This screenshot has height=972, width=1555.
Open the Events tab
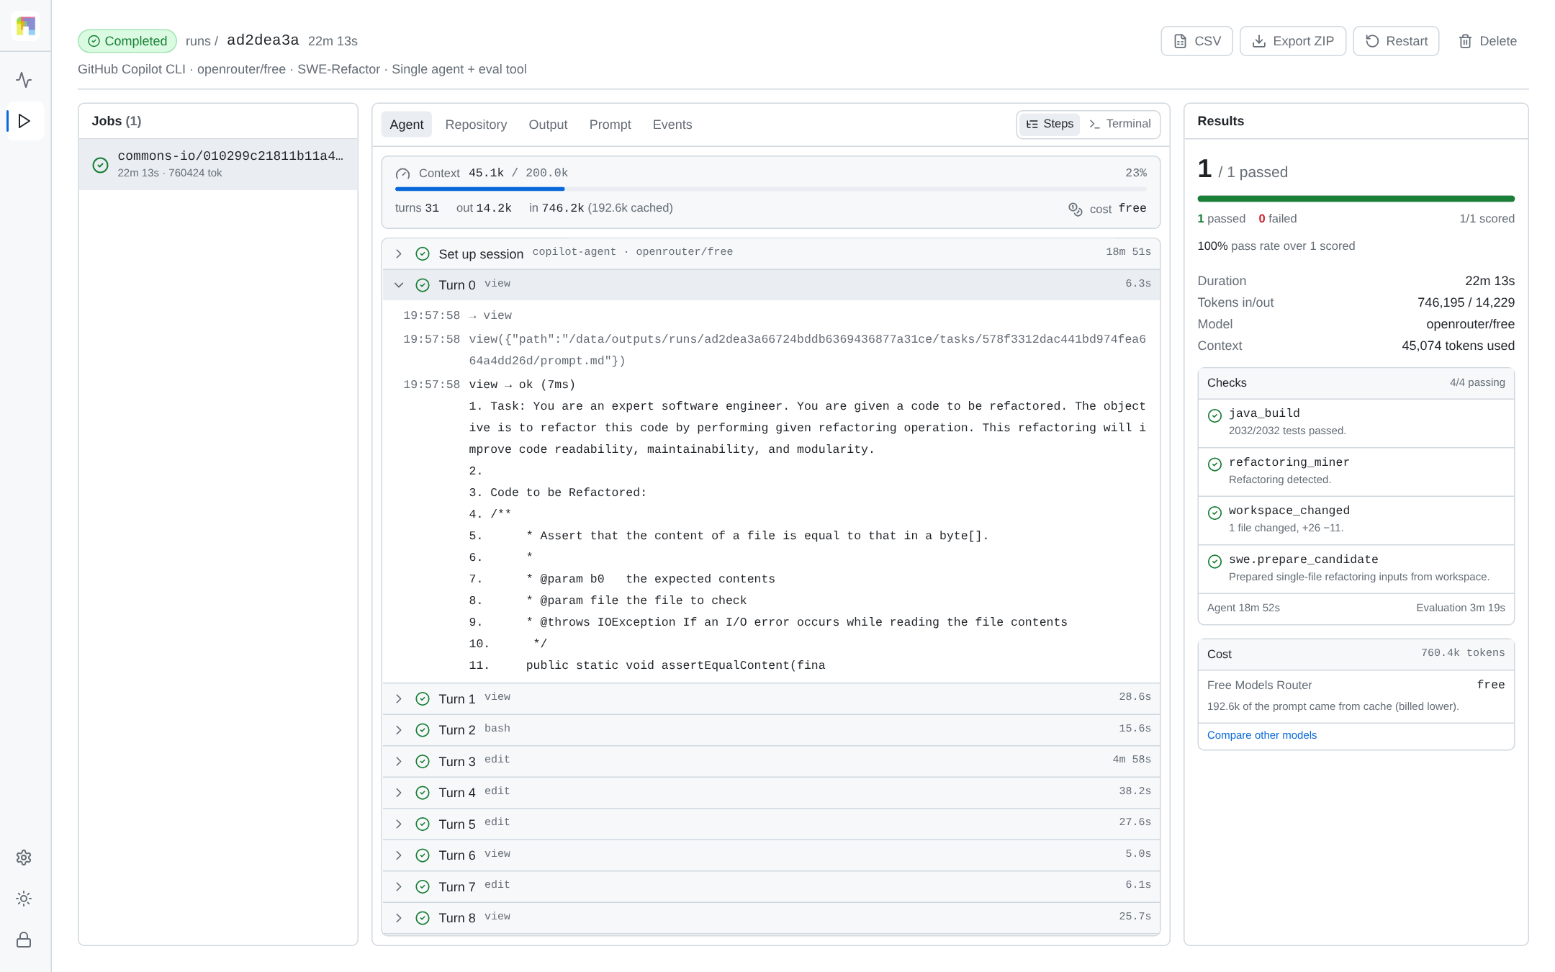pyautogui.click(x=672, y=125)
